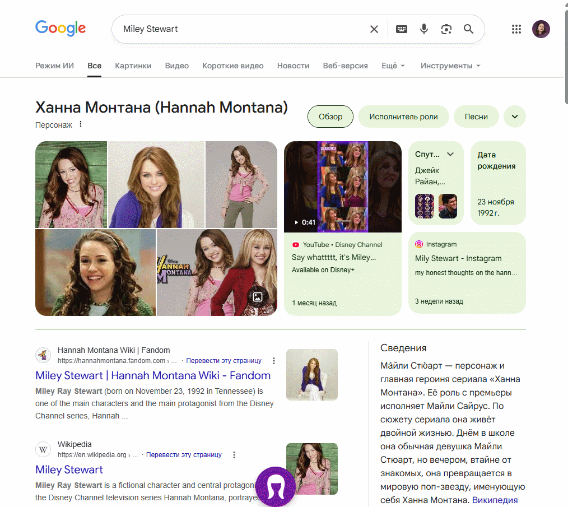This screenshot has height=507, width=568.
Task: Click the purple floating head icon
Action: 275,486
